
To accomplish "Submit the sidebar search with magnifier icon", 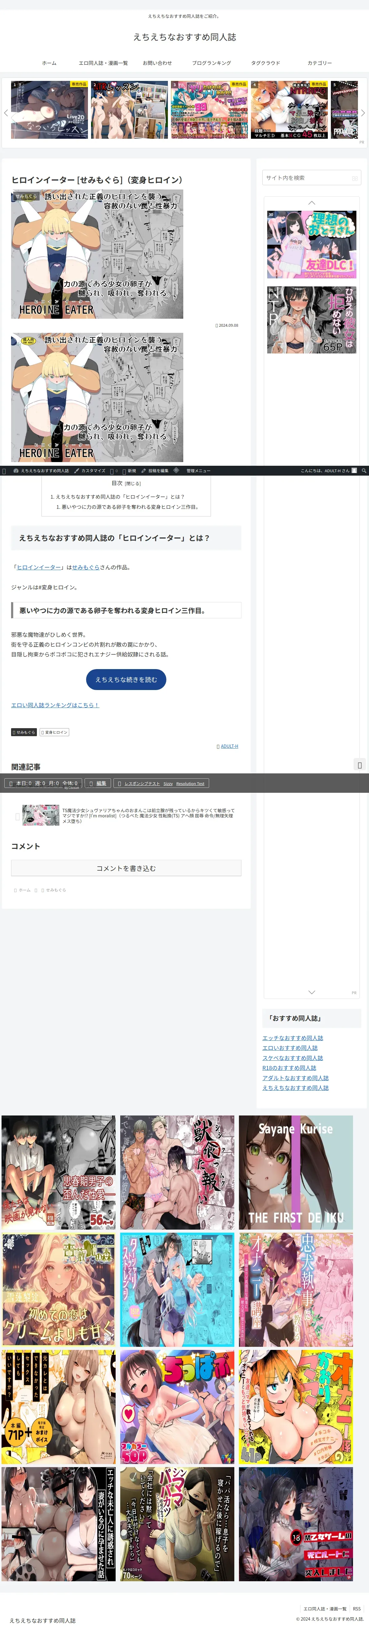I will coord(355,178).
